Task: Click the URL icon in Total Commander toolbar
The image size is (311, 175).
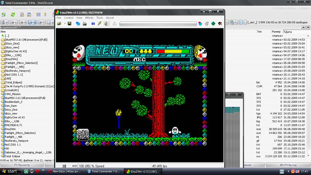Action: point(29,15)
